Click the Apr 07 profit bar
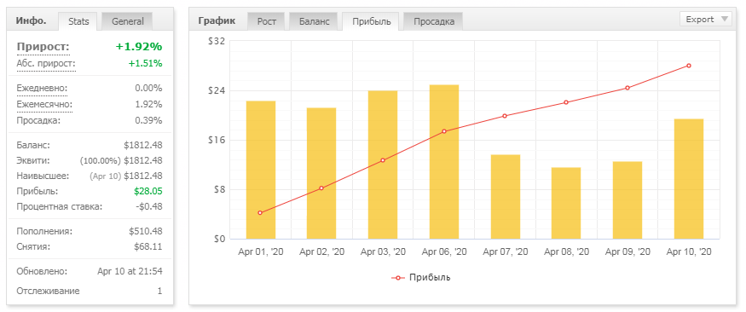 [x=506, y=197]
